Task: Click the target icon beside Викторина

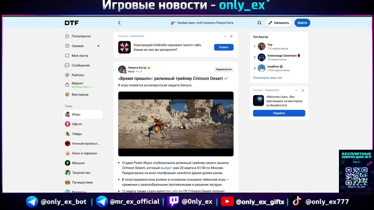Action: tap(67, 94)
